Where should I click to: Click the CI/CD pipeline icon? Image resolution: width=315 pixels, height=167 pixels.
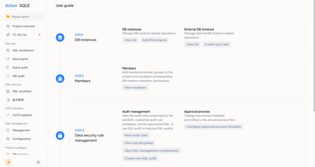8,115
